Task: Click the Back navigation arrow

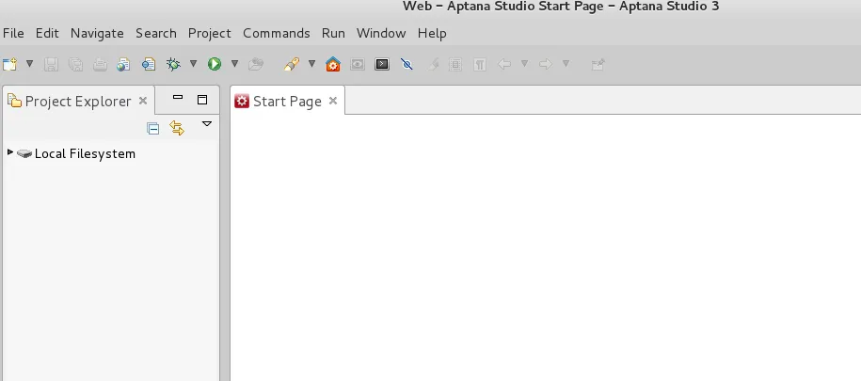Action: [504, 64]
